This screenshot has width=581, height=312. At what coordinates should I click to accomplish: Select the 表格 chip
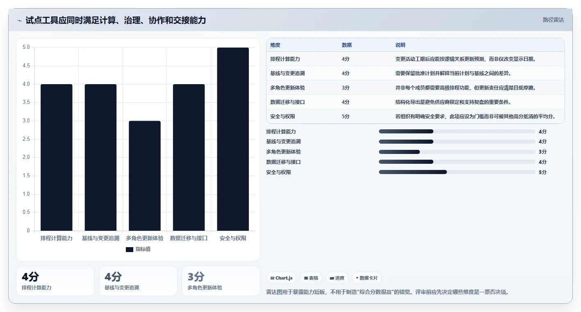[x=311, y=278]
